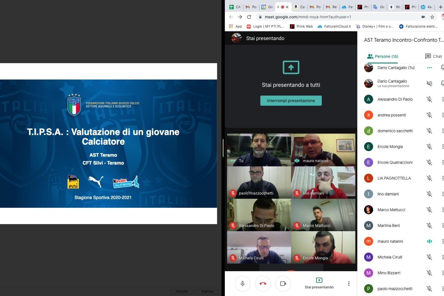The width and height of the screenshot is (444, 296).
Task: Hang up the call with red phone icon
Action: [x=263, y=284]
